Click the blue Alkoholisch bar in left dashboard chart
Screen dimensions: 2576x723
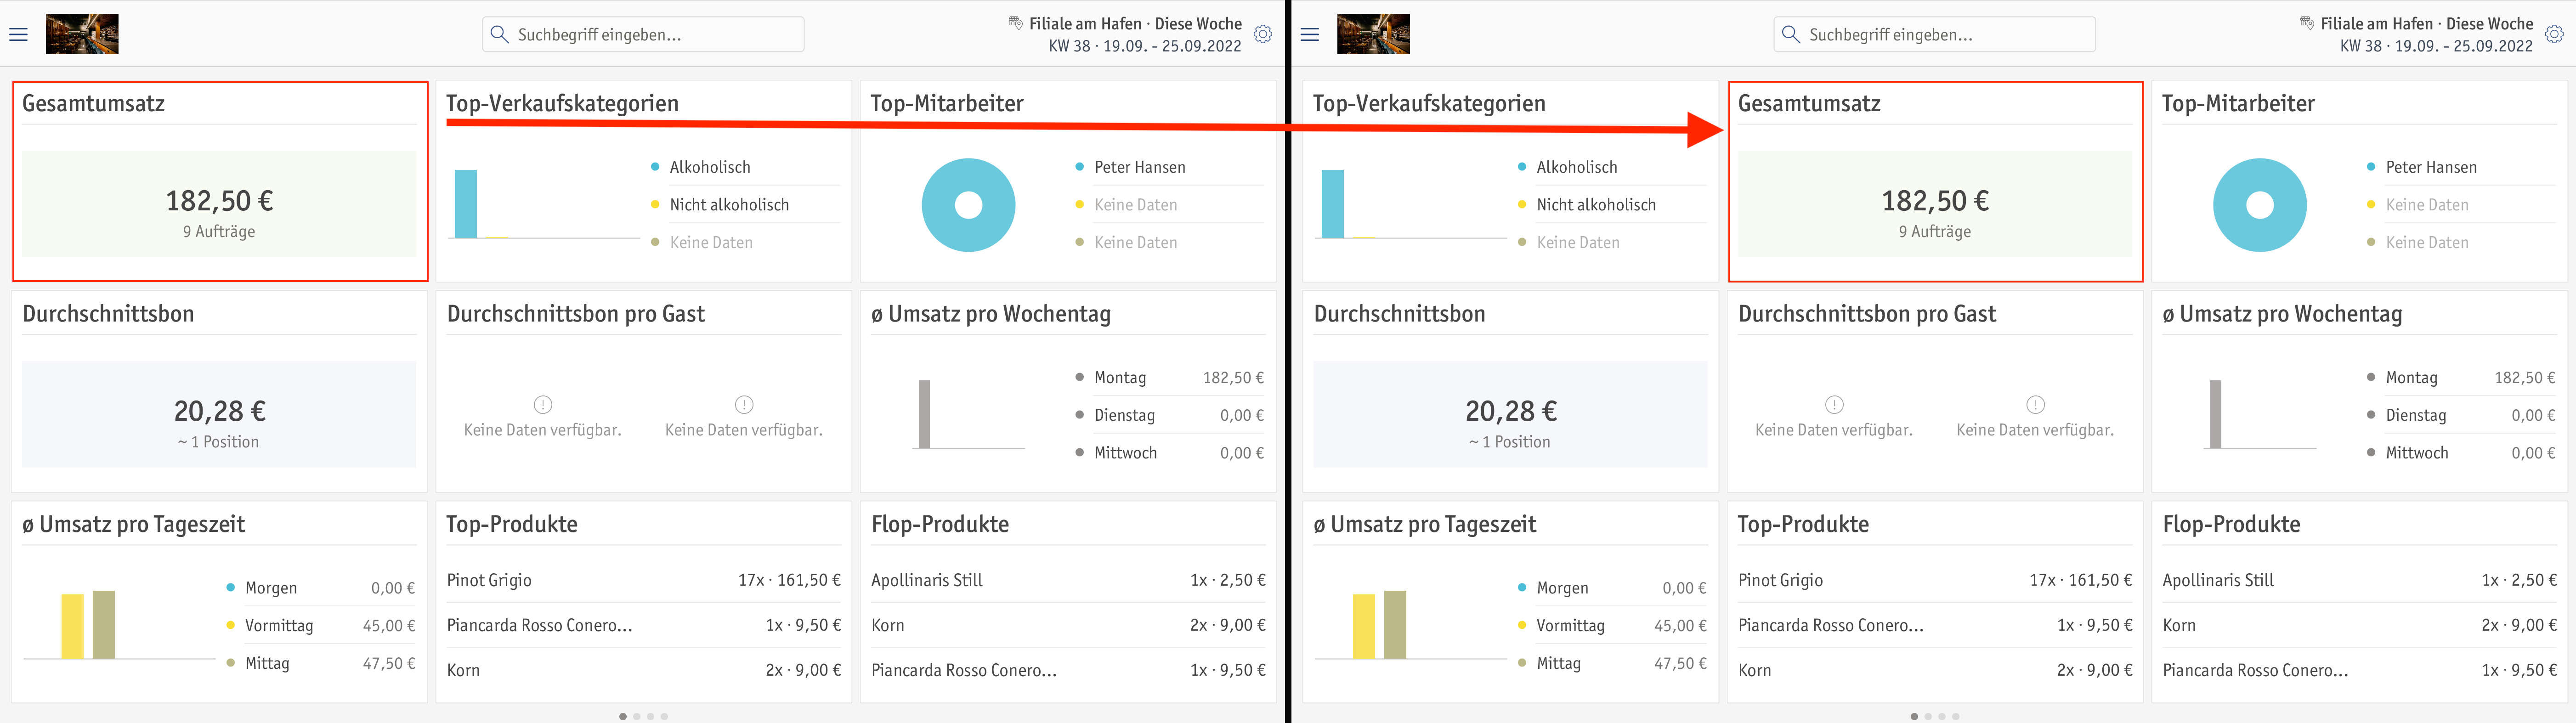click(x=466, y=204)
